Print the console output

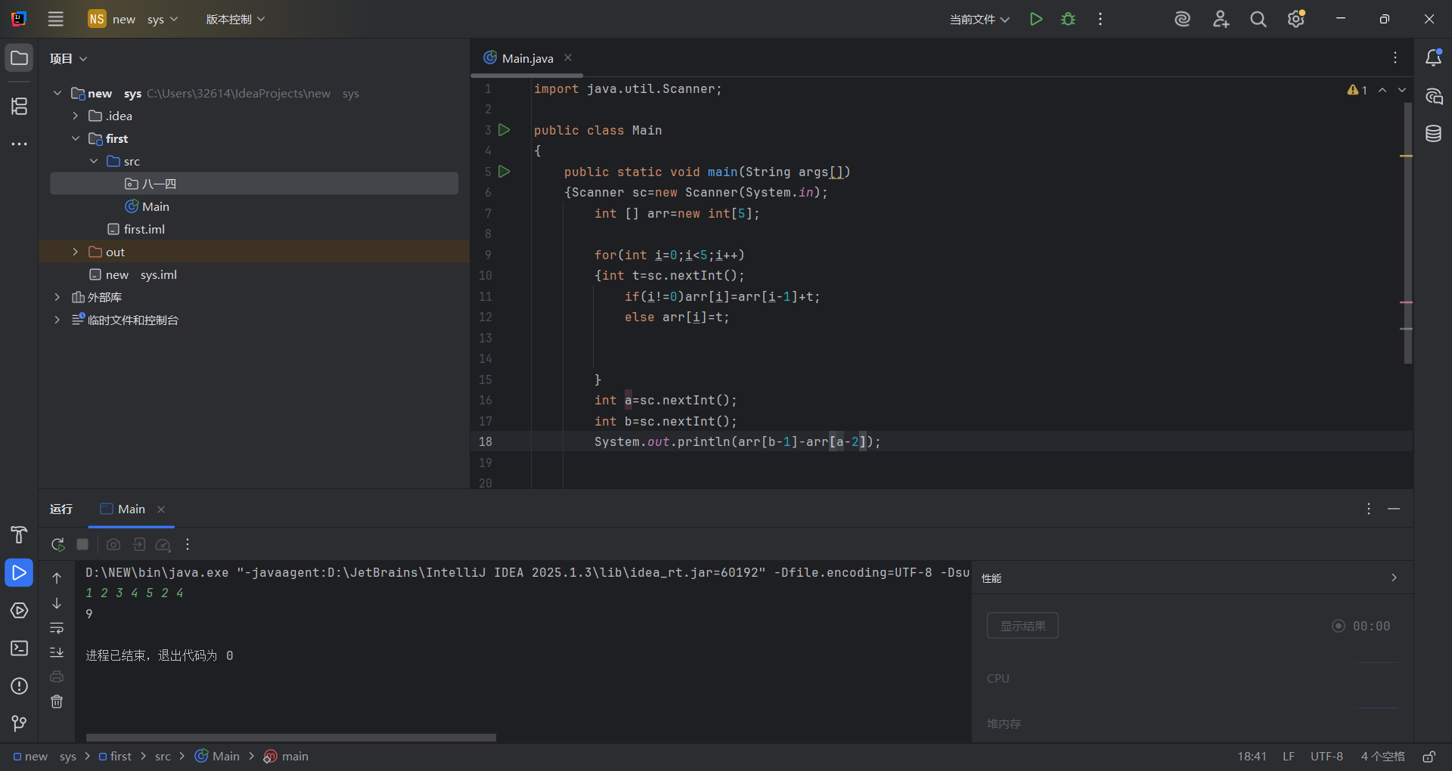click(57, 677)
